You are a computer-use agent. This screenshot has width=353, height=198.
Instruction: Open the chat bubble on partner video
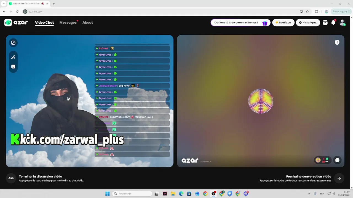337,160
